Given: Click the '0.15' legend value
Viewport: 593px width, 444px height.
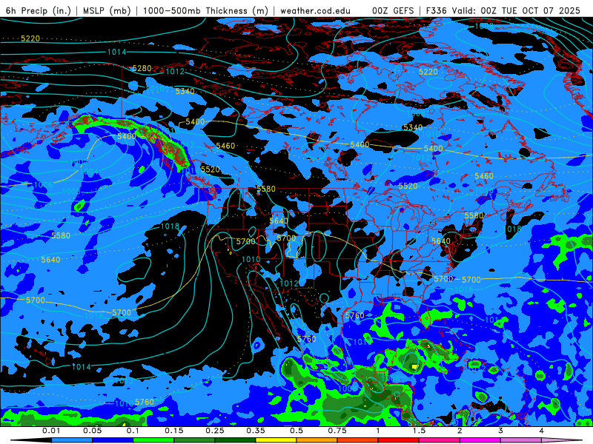Looking at the screenshot, I should click(174, 431).
